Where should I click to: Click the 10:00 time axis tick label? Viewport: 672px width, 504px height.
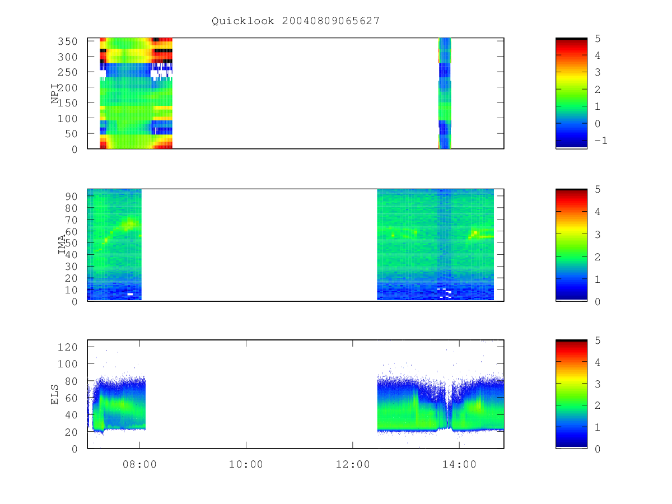[246, 464]
